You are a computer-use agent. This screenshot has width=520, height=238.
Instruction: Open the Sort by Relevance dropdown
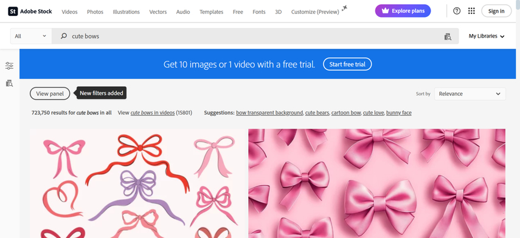[x=470, y=93]
